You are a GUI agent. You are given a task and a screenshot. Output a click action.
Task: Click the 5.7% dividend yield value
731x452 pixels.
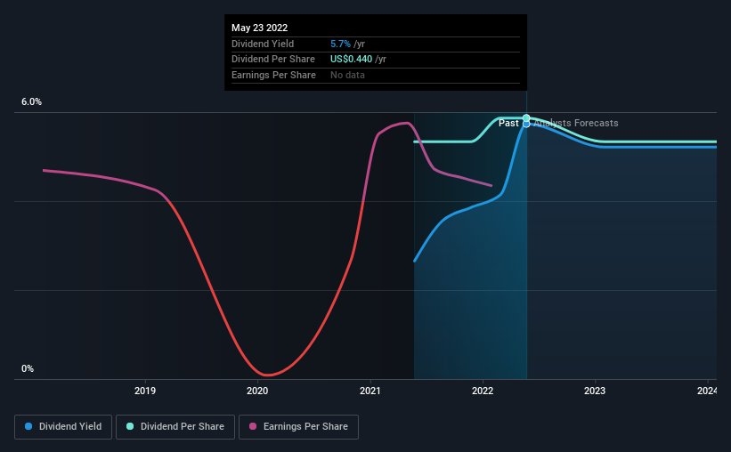click(340, 44)
